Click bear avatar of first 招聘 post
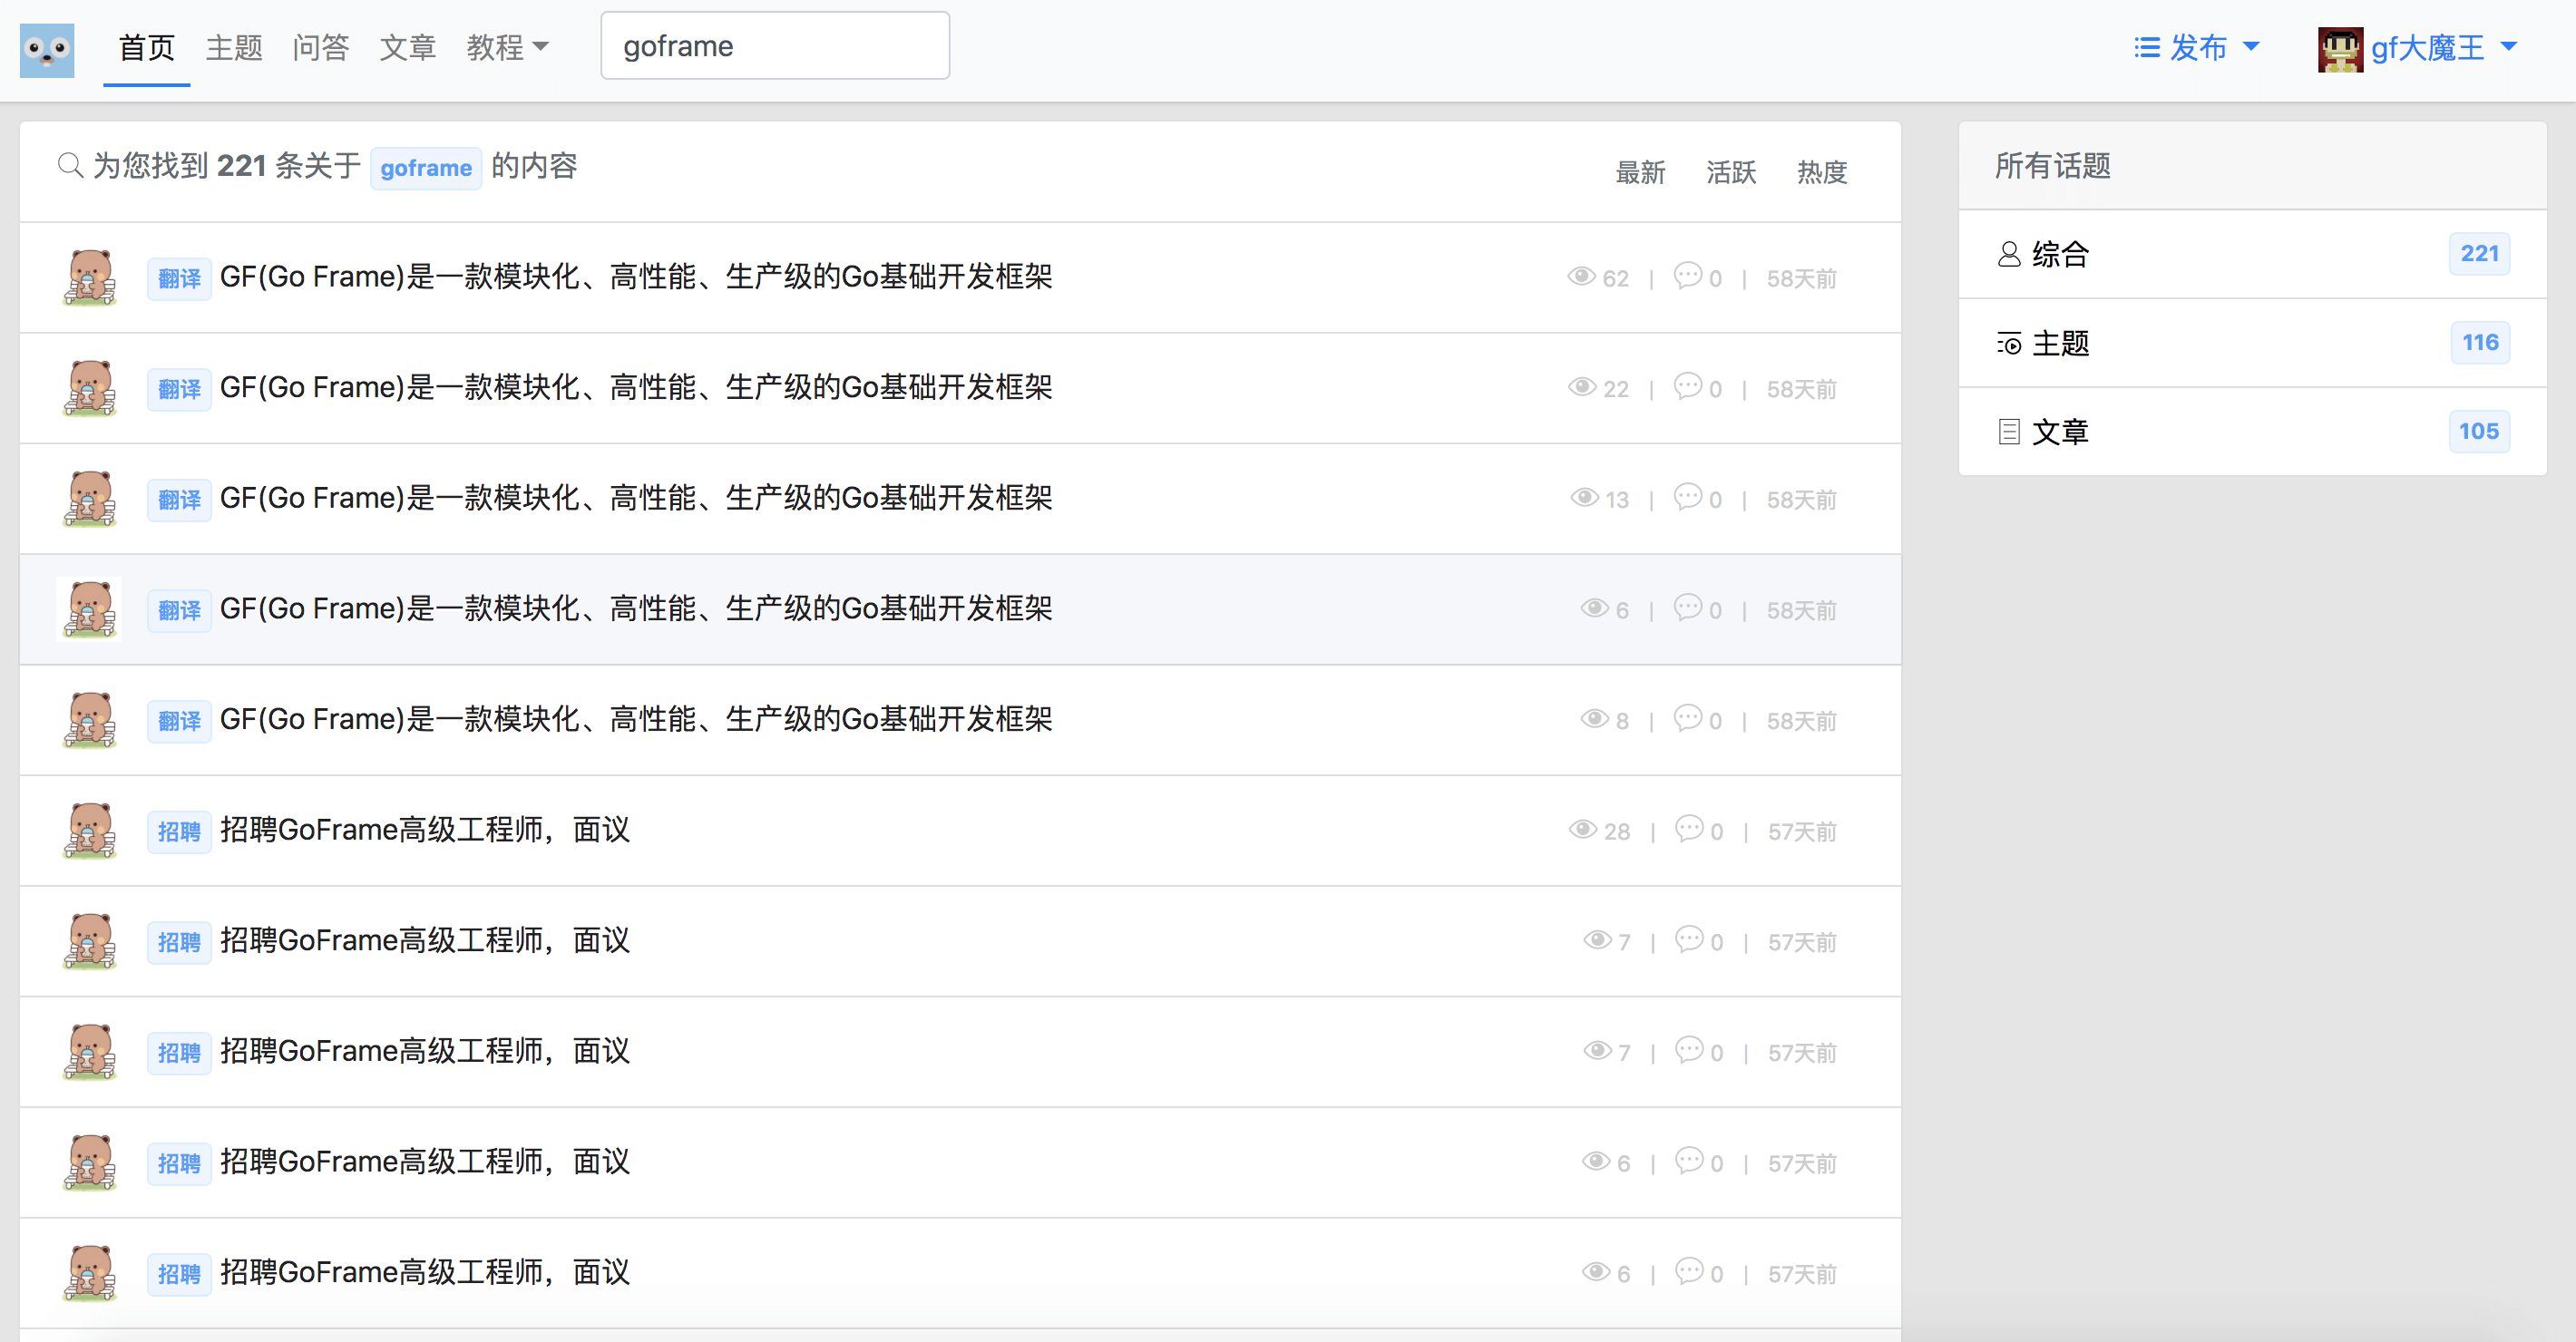The width and height of the screenshot is (2576, 1342). [x=90, y=830]
